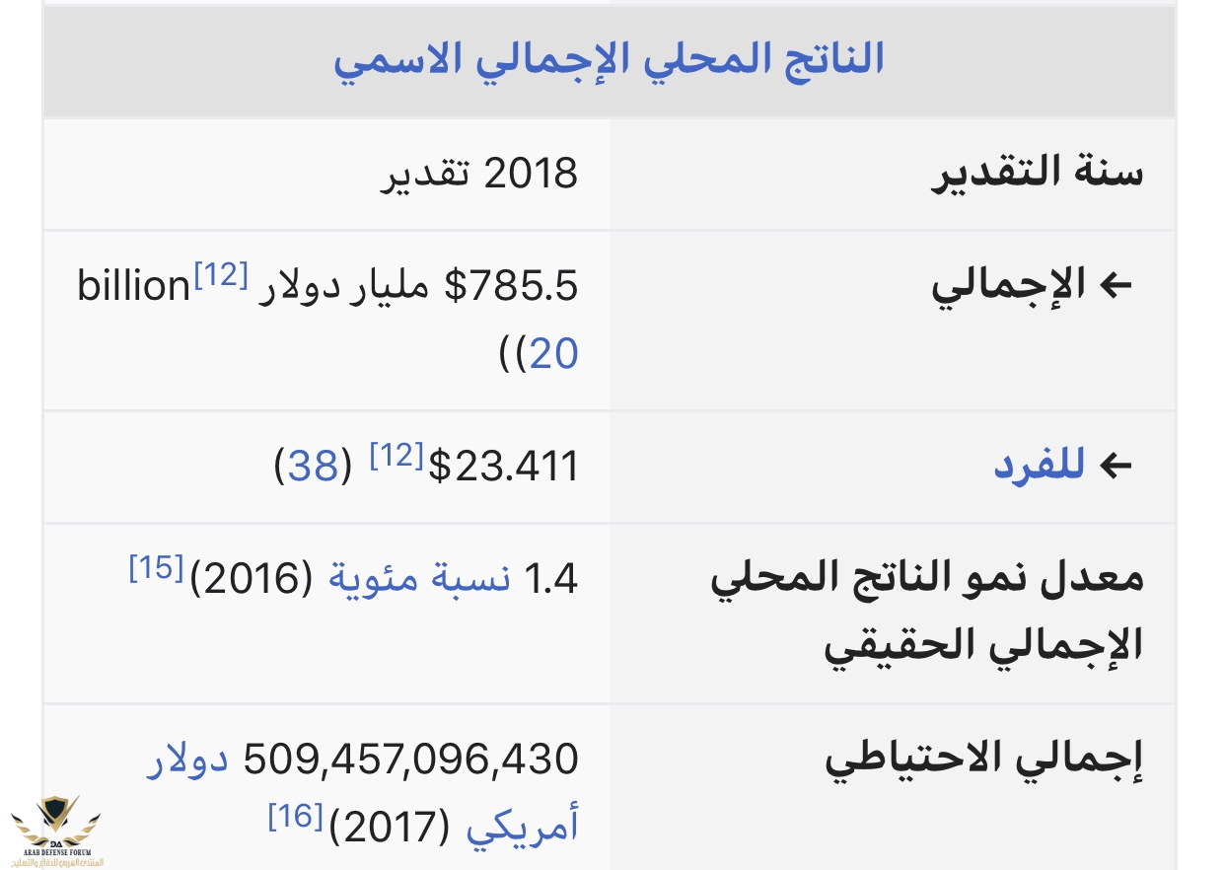The height and width of the screenshot is (870, 1225).
Task: Click the Arab Defense Forum logo
Action: tap(57, 829)
